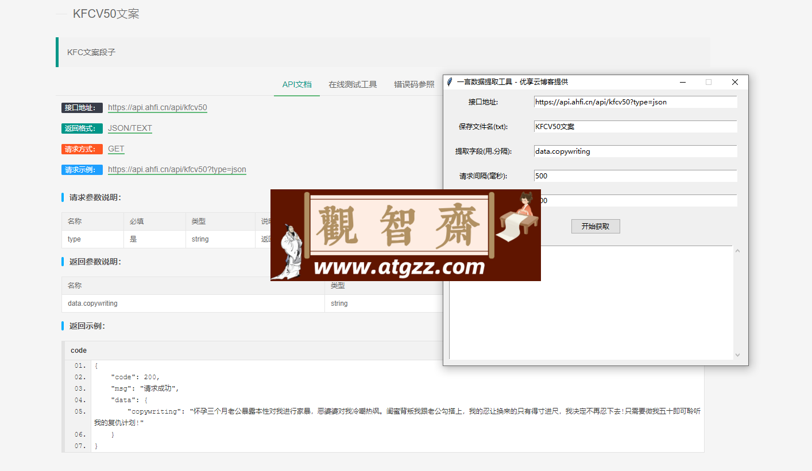
Task: Click the feather icon in the tool window title bar
Action: point(450,82)
